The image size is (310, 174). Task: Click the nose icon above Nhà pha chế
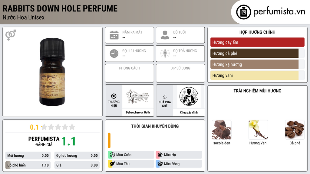pyautogui.click(x=164, y=96)
